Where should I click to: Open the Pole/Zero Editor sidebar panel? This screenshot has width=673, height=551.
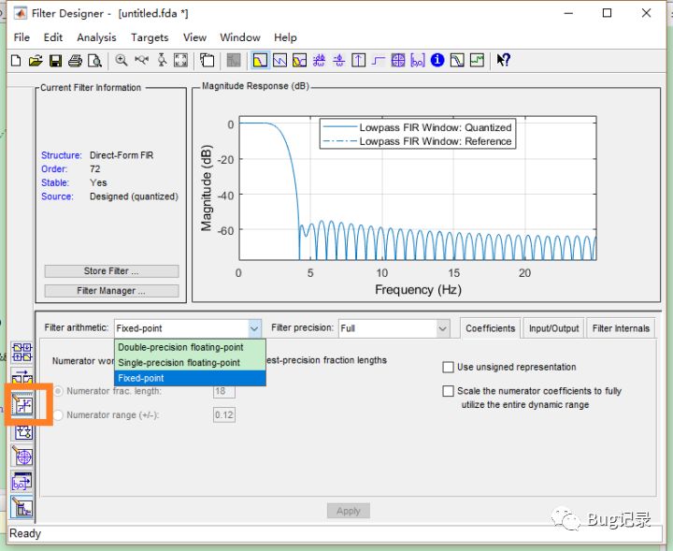tap(21, 457)
